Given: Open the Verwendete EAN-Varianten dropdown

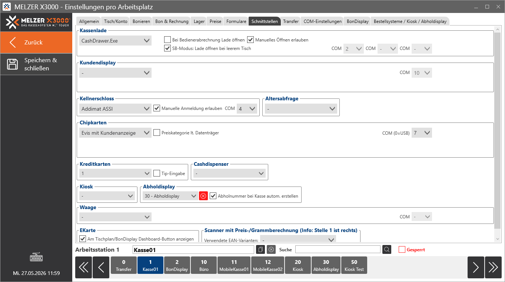Looking at the screenshot, I should (x=298, y=240).
